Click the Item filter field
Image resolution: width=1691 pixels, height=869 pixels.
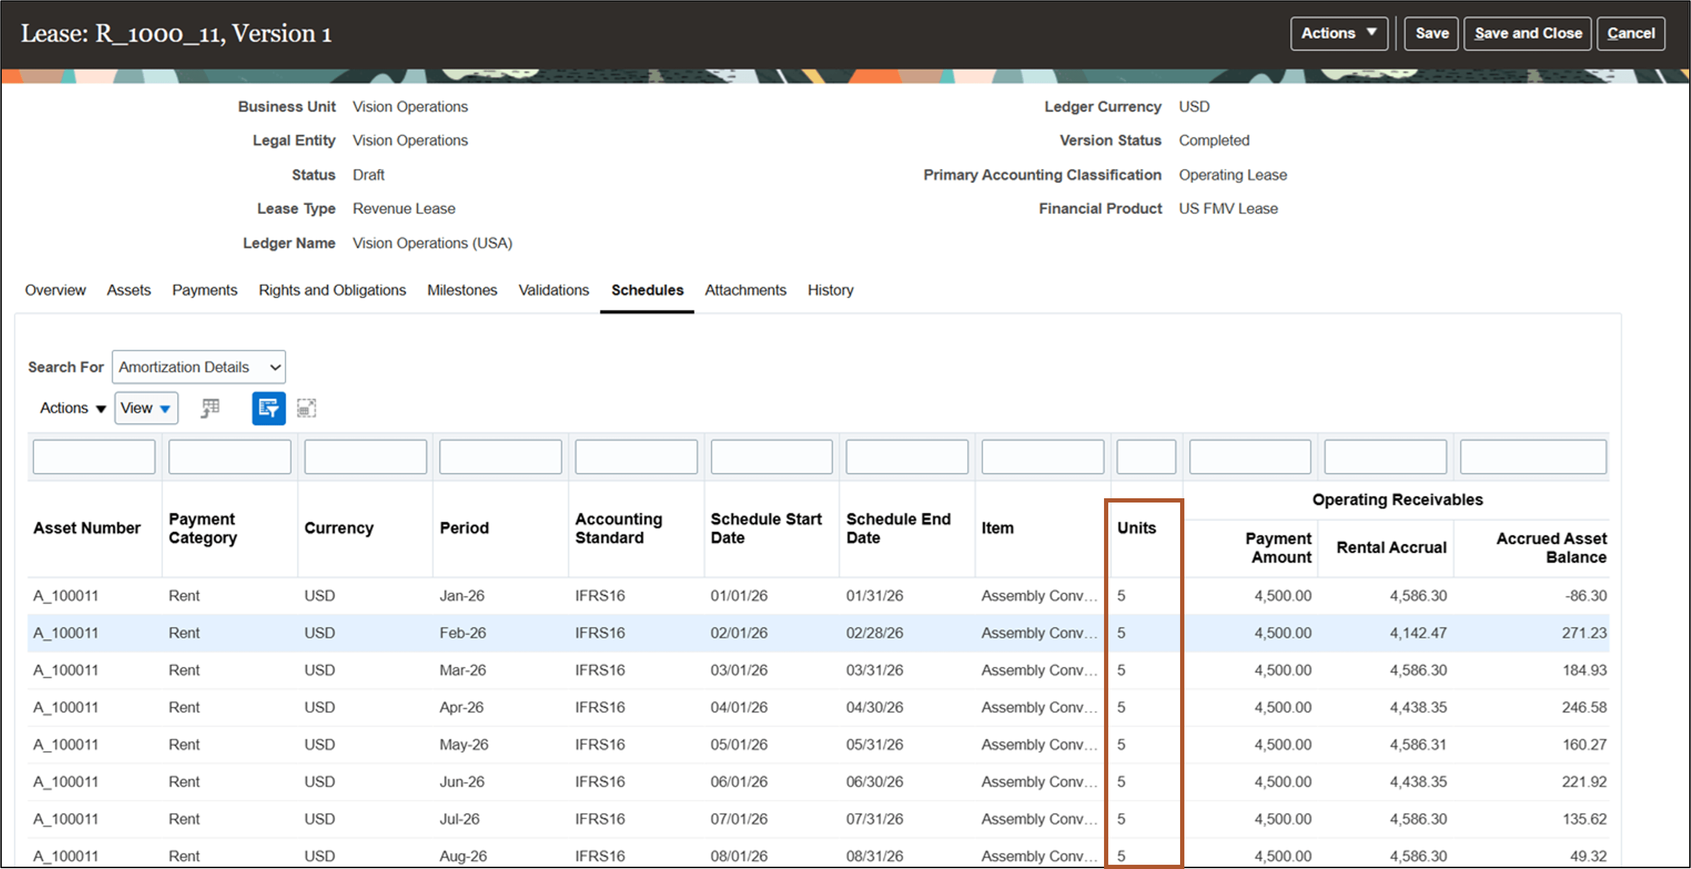pos(1043,457)
